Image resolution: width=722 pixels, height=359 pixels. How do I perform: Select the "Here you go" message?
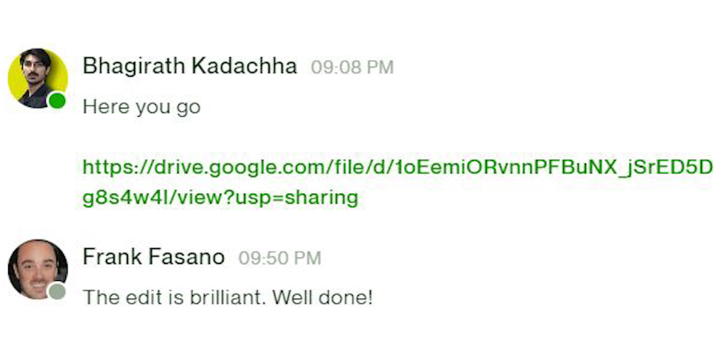pyautogui.click(x=141, y=107)
